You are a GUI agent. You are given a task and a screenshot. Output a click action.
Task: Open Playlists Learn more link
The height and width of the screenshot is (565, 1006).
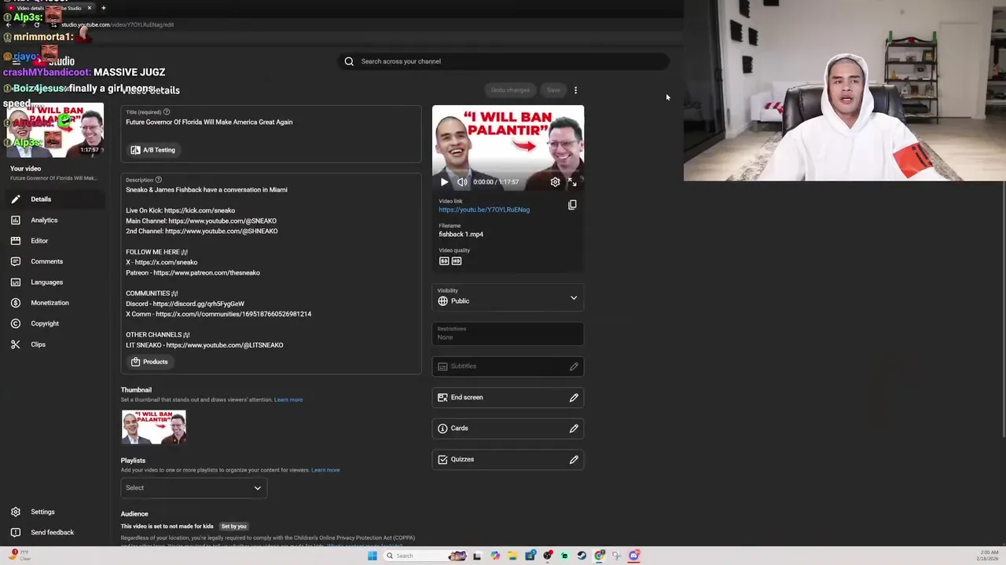click(x=325, y=470)
